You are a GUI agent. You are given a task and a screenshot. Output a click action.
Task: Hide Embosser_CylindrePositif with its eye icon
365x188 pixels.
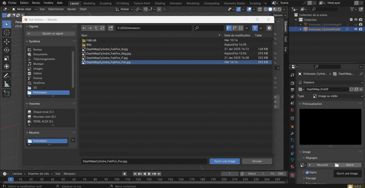[356, 29]
